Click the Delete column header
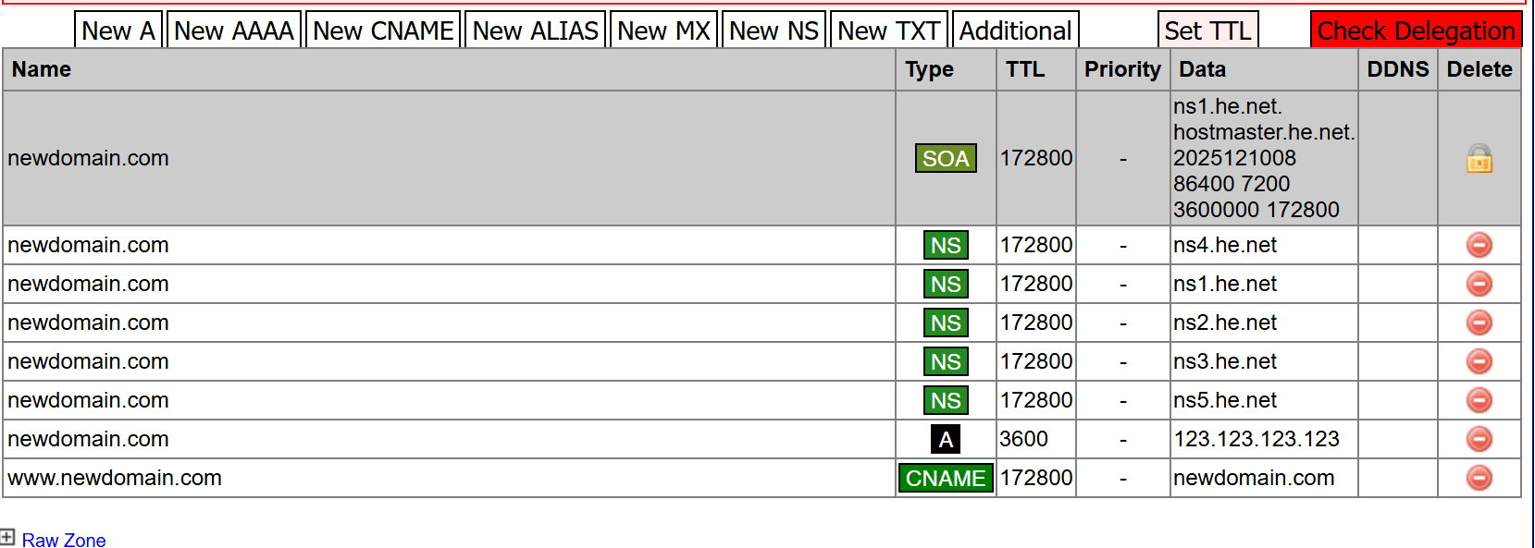This screenshot has width=1535, height=548. 1479,69
